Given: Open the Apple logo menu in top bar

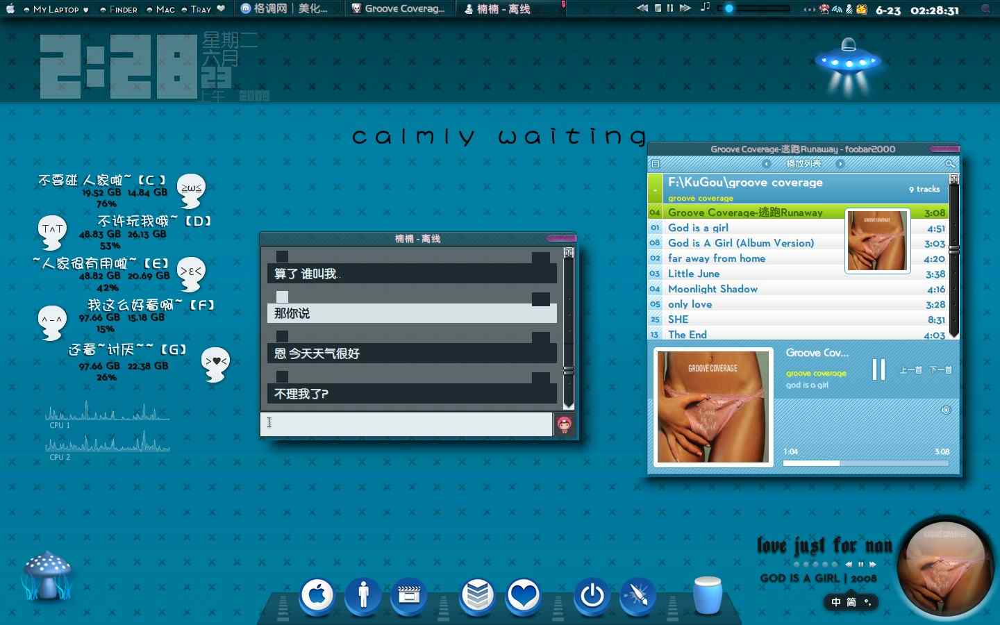Looking at the screenshot, I should click(x=10, y=9).
